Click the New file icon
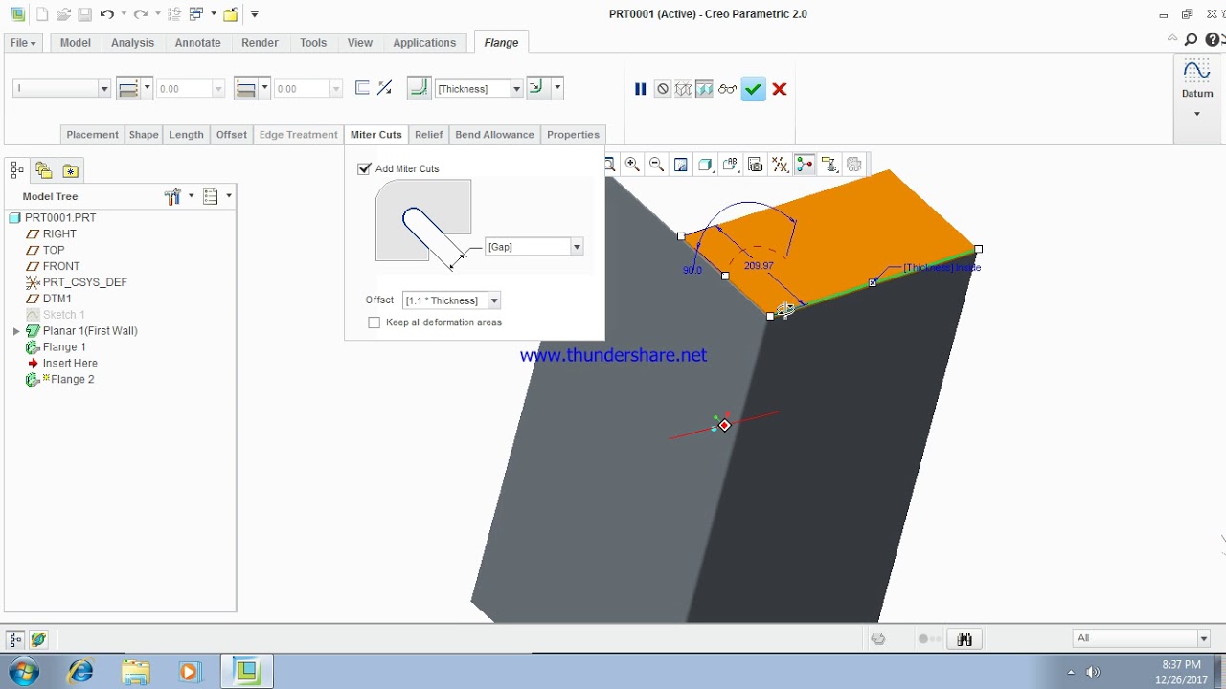Viewport: 1226px width, 689px height. pos(42,14)
